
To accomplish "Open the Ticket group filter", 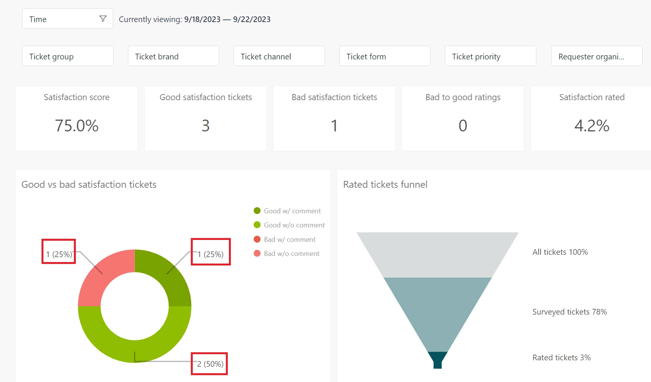I will point(68,56).
